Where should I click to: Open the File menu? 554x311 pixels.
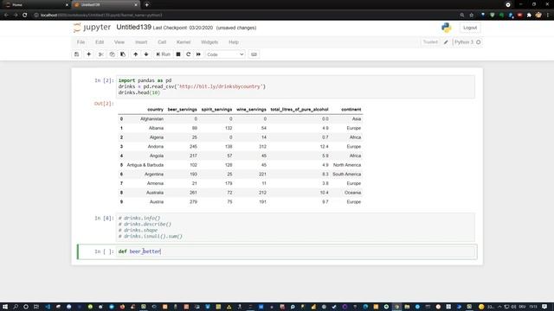click(x=81, y=42)
